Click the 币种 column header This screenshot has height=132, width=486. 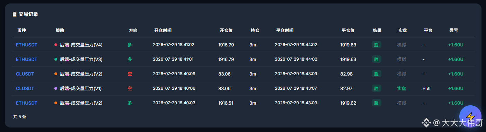(21, 30)
